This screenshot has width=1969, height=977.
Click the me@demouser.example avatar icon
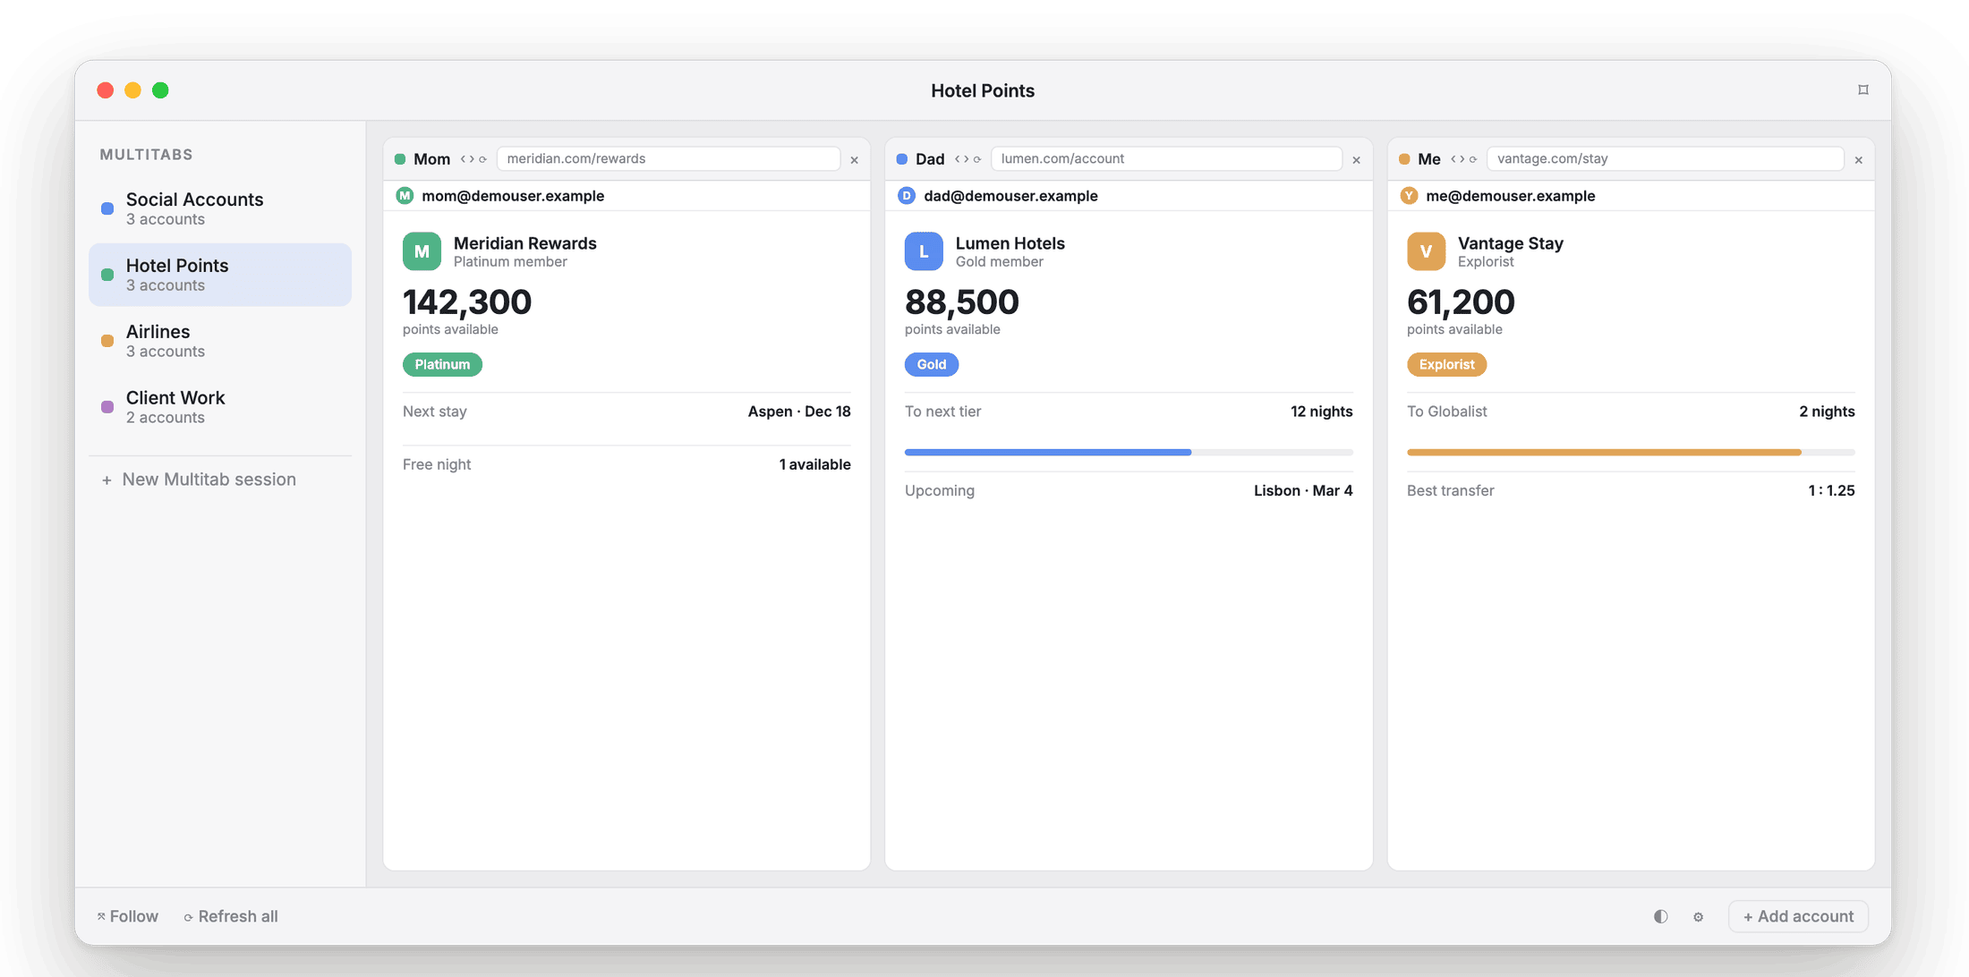click(x=1409, y=196)
